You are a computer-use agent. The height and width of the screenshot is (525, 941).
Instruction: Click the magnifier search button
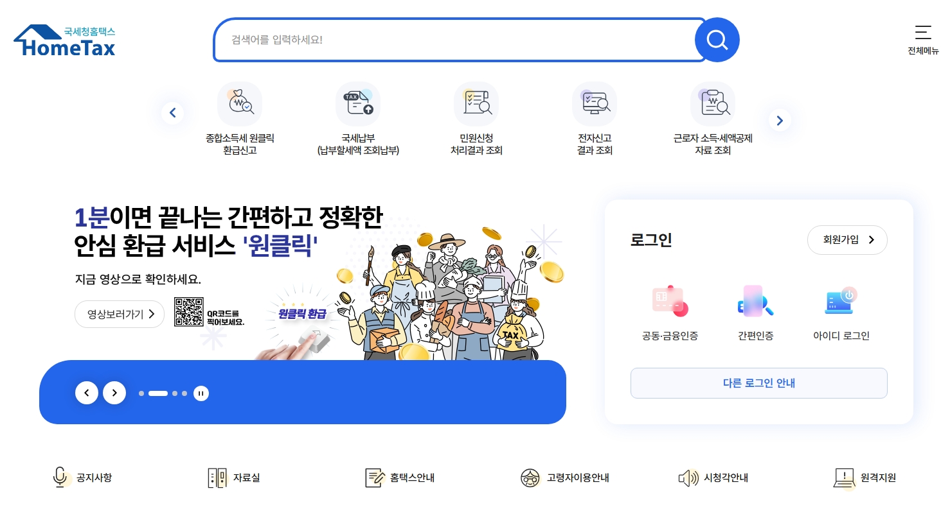pyautogui.click(x=717, y=40)
